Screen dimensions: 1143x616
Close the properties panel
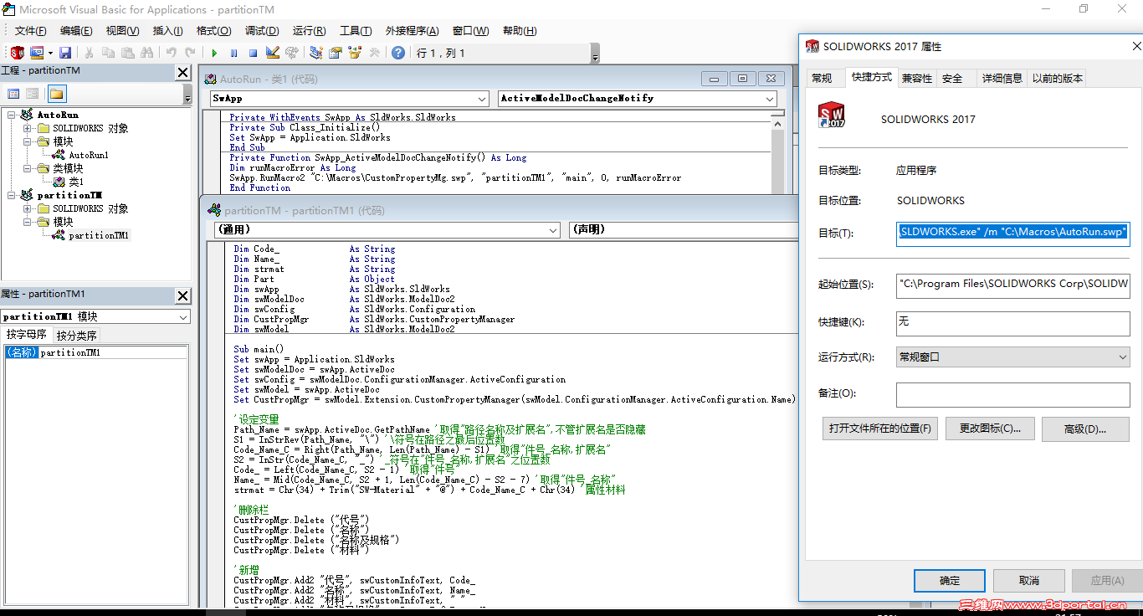(183, 295)
